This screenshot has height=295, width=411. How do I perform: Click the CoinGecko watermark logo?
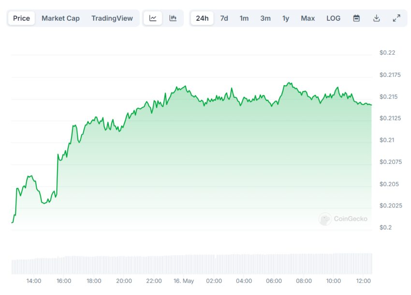coord(343,219)
